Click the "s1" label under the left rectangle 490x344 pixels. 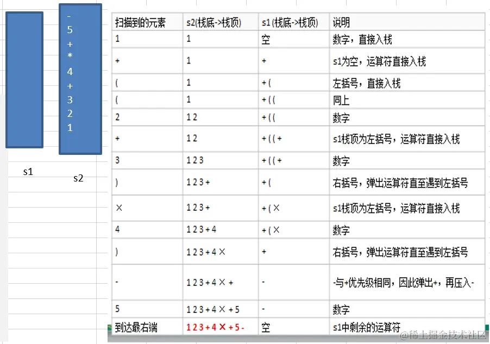[28, 171]
